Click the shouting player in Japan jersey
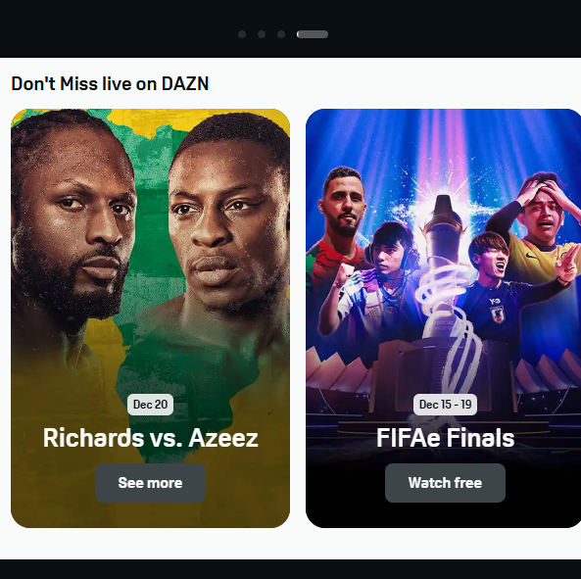Image resolution: width=581 pixels, height=579 pixels. (x=487, y=260)
